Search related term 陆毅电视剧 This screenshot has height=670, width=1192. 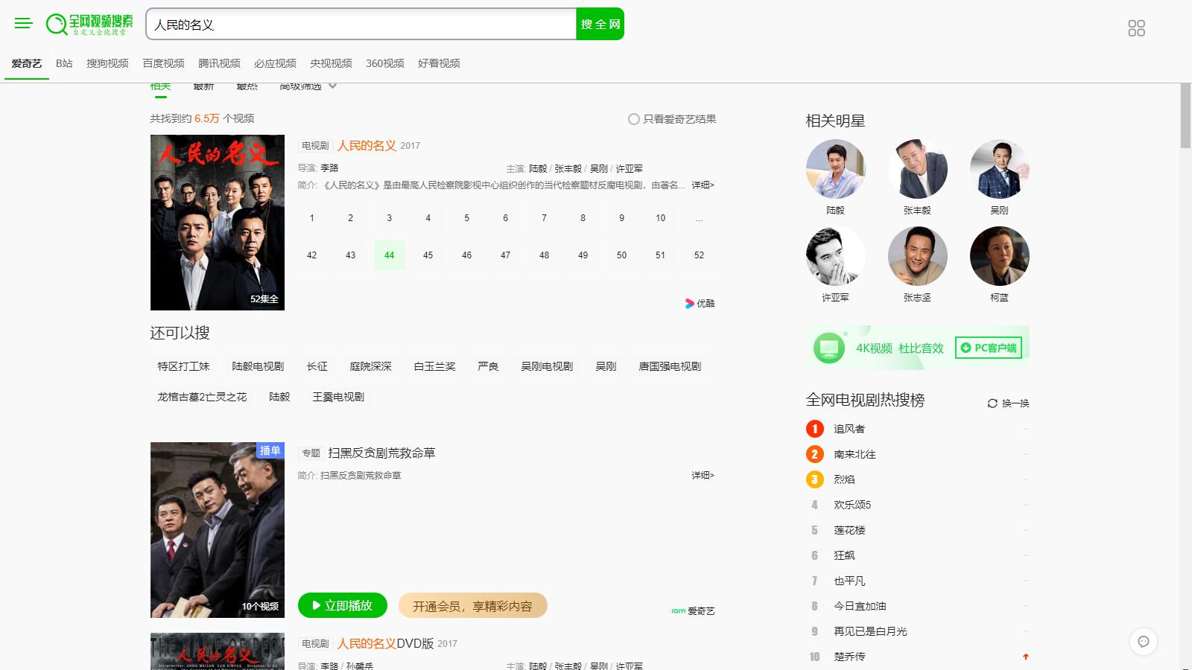[x=258, y=367]
